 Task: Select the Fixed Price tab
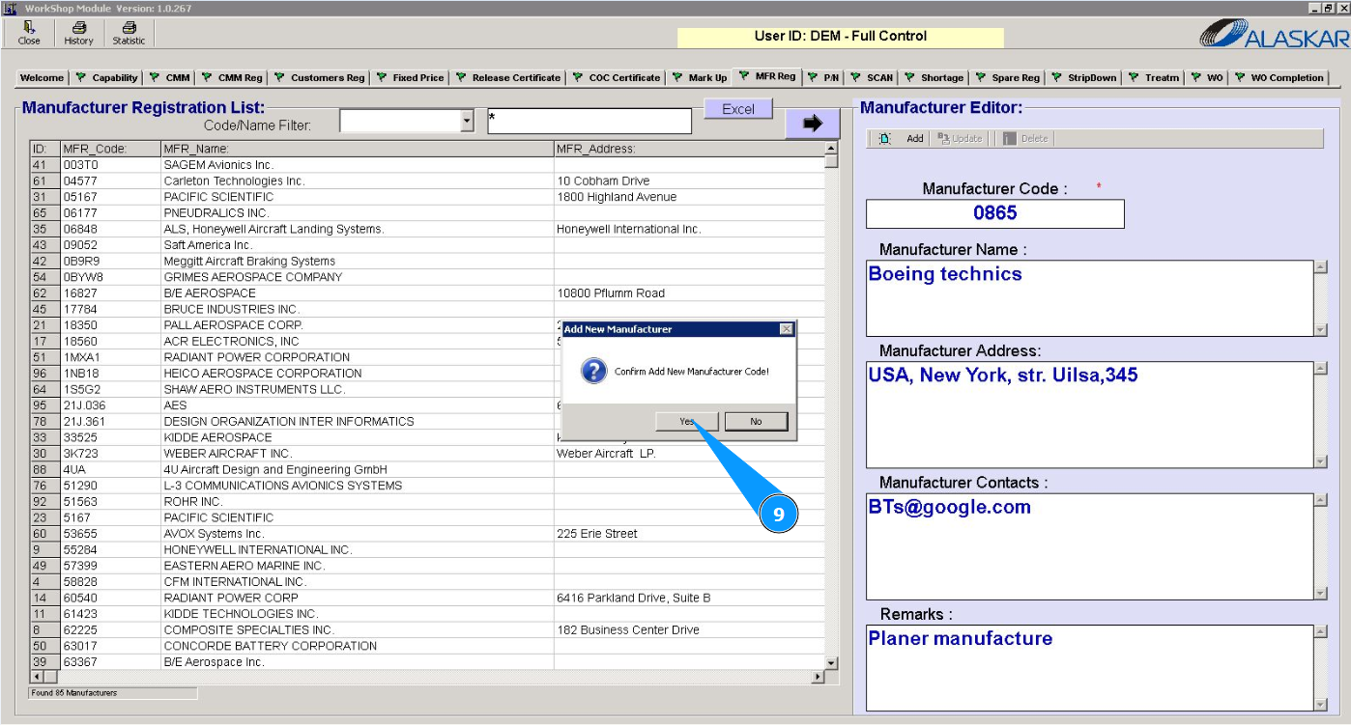pos(411,78)
